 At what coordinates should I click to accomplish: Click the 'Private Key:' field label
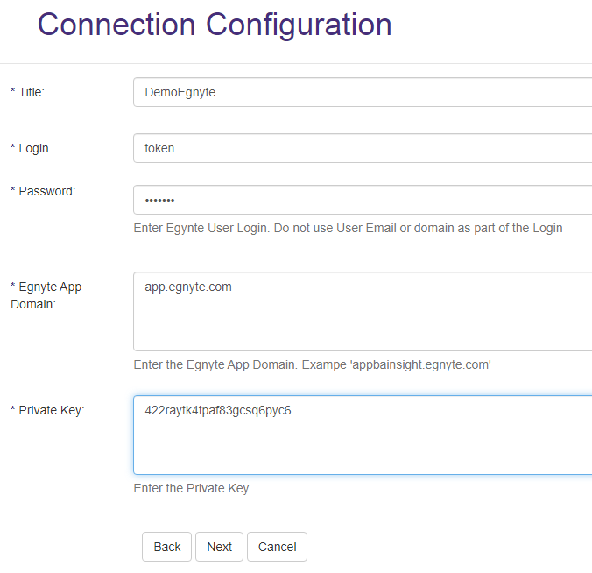[51, 410]
